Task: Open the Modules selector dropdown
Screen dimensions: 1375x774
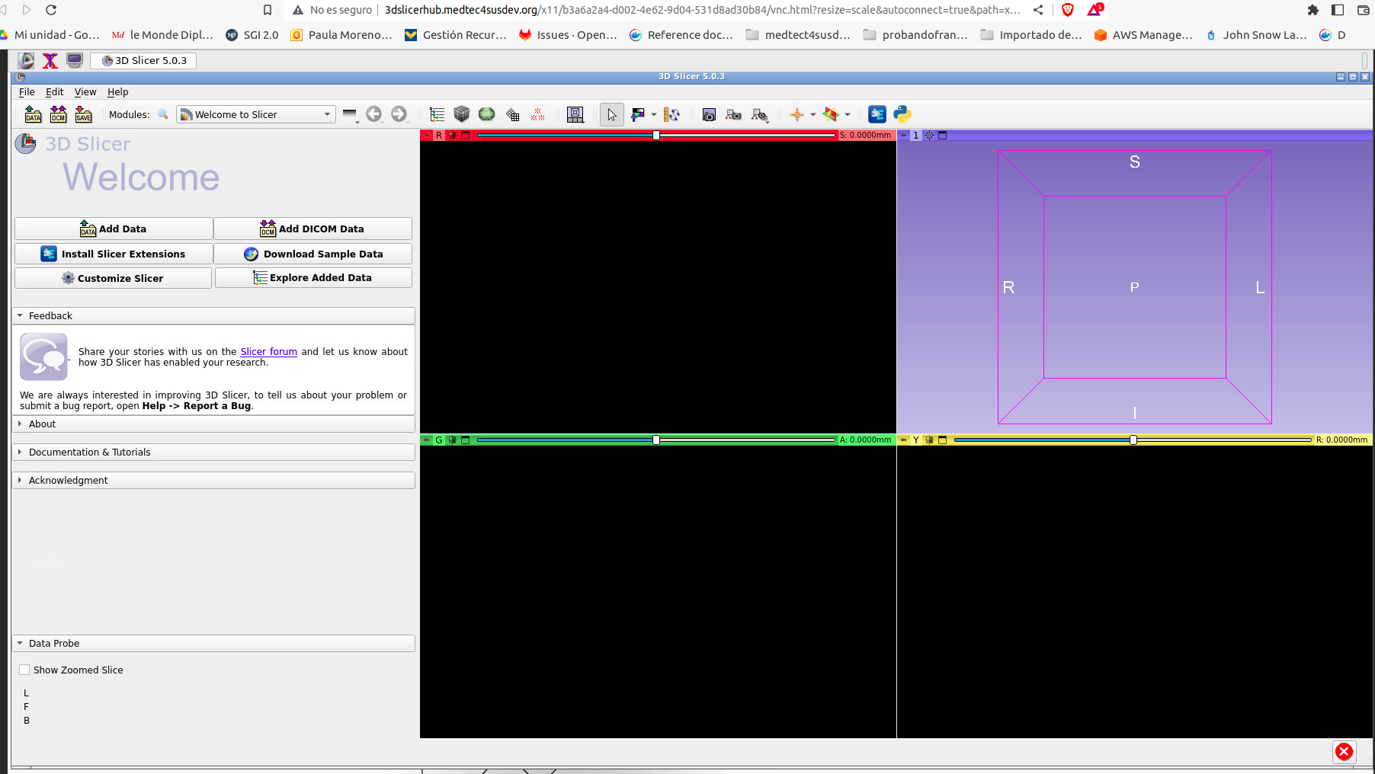Action: click(256, 114)
